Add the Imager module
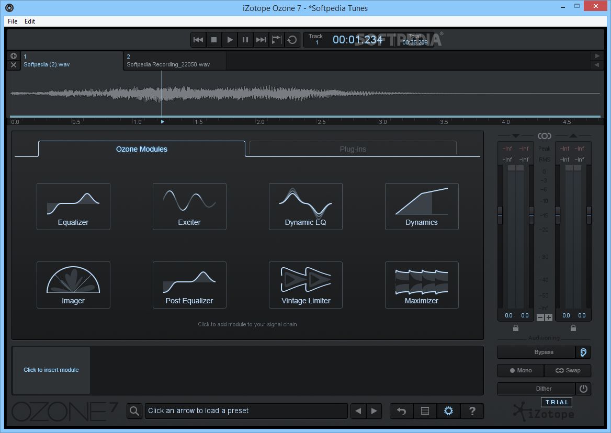 [73, 285]
